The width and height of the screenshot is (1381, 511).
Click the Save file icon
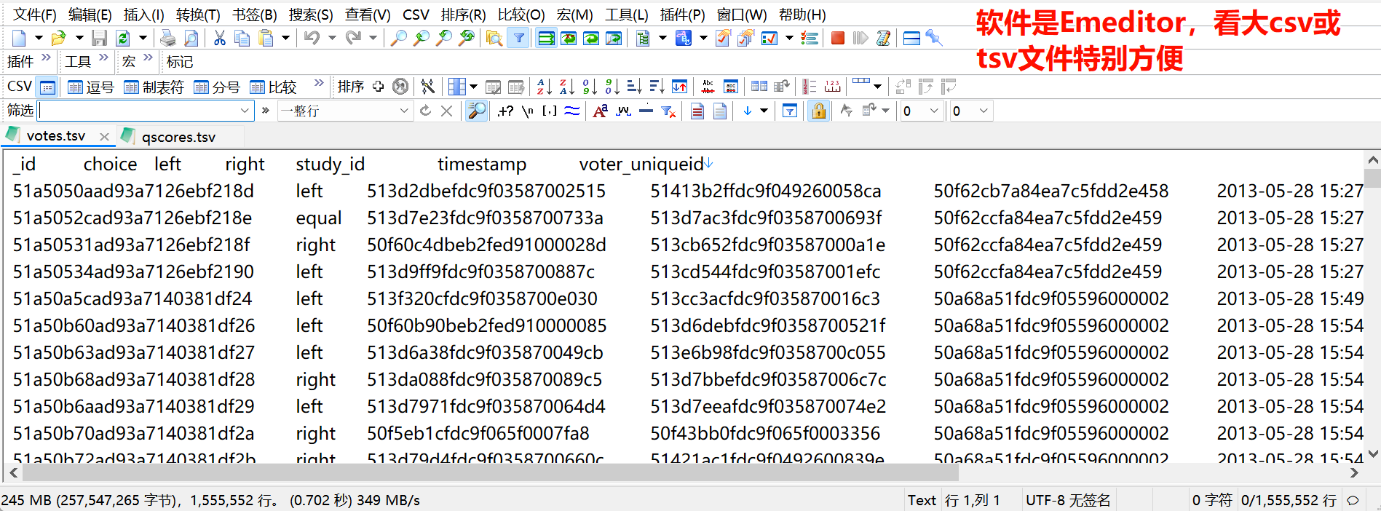pyautogui.click(x=100, y=38)
